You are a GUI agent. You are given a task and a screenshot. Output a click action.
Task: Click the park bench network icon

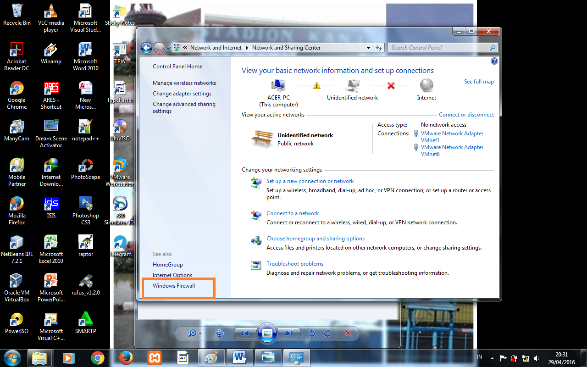click(x=262, y=139)
